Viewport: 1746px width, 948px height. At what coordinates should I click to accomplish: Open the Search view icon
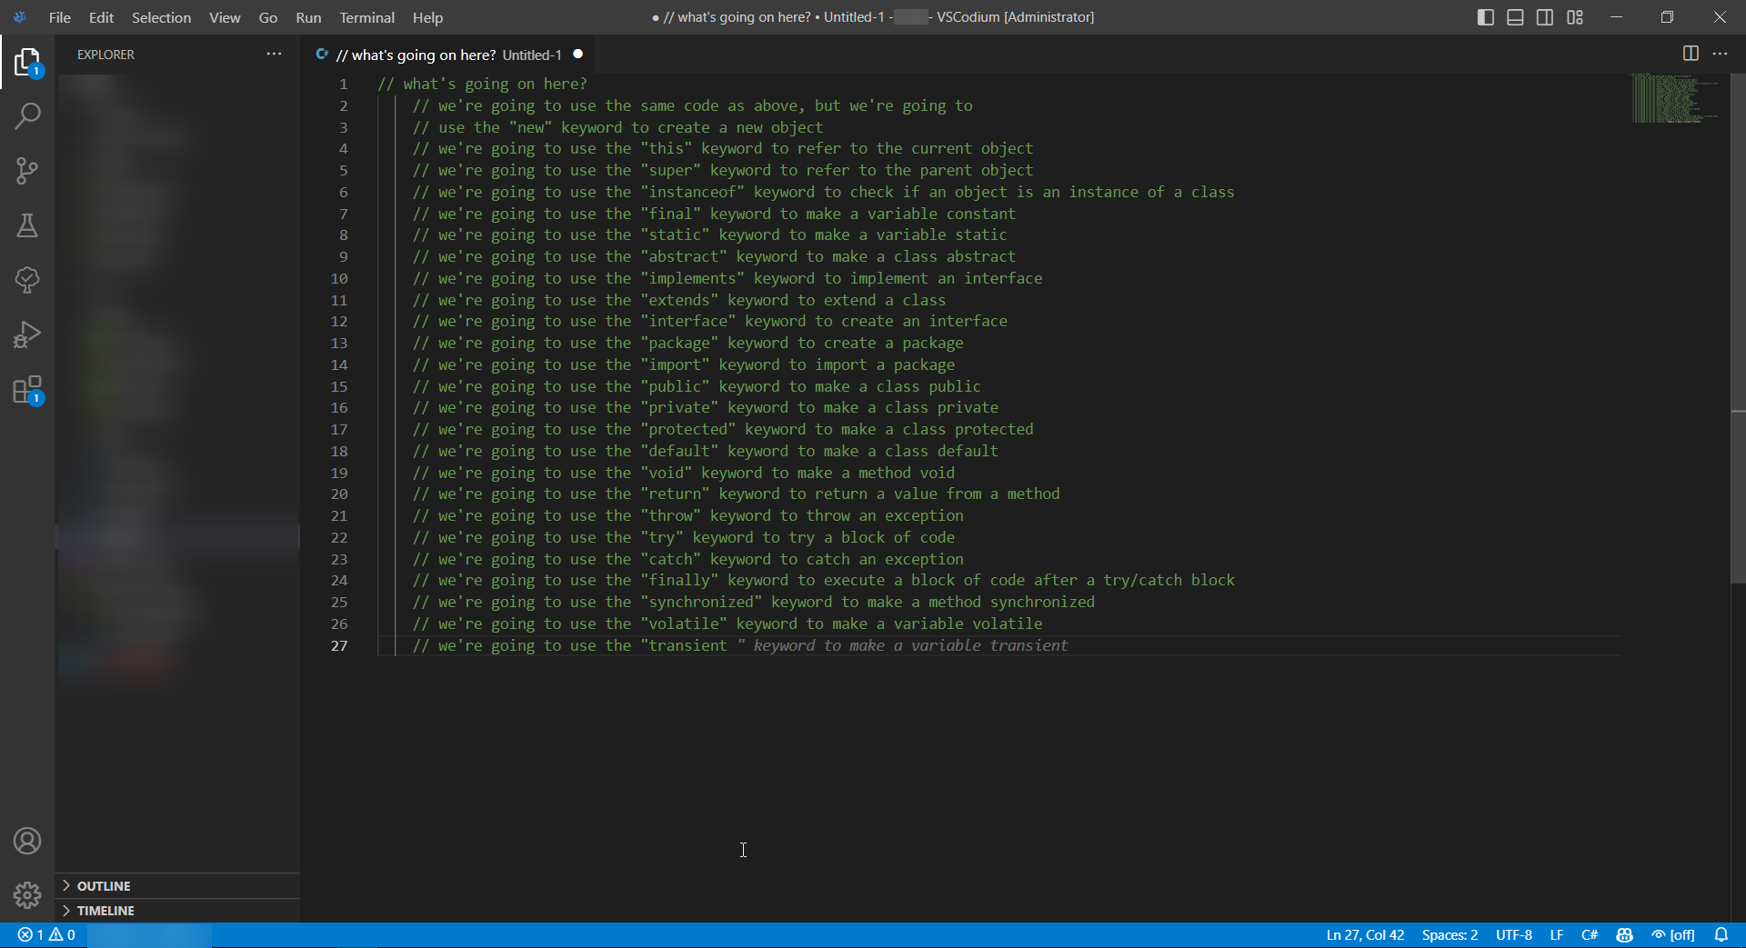(27, 116)
